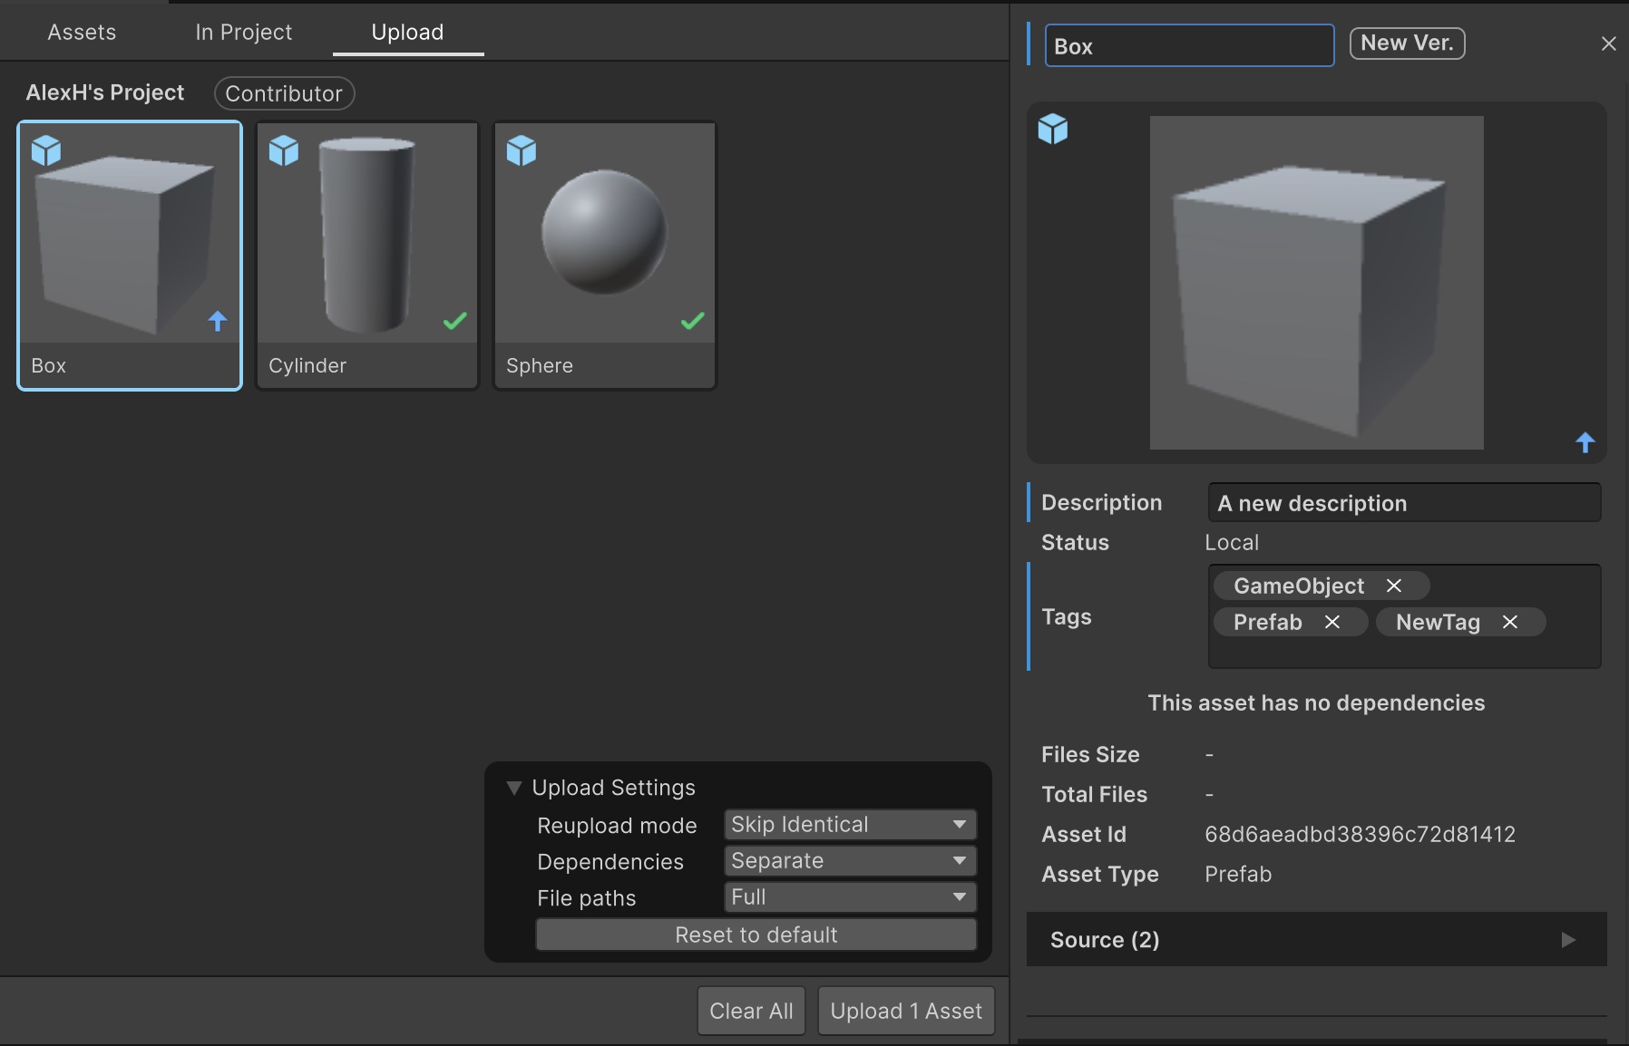Open the Reupload mode dropdown

click(850, 825)
